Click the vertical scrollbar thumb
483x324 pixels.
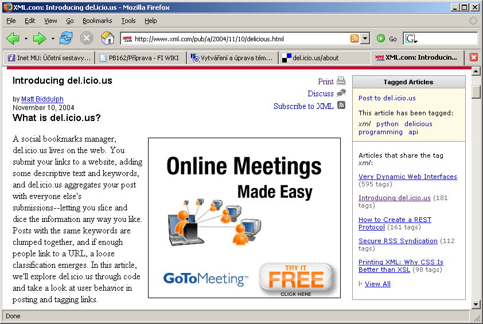[476, 92]
